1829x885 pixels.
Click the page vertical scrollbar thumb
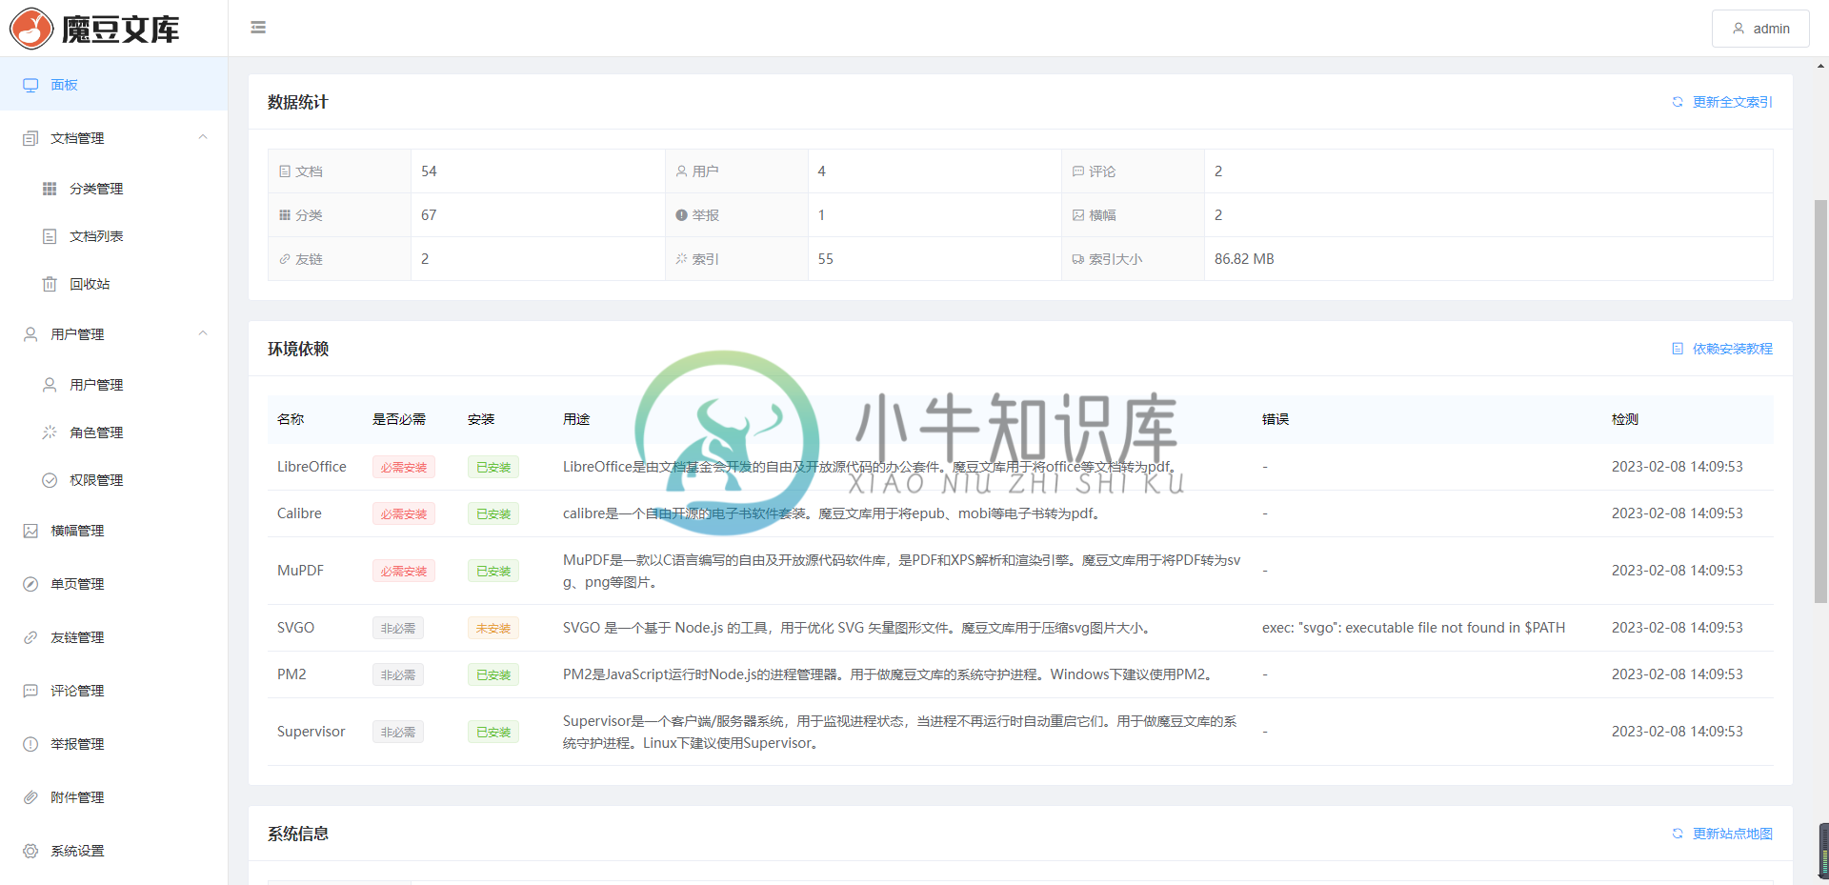click(x=1820, y=400)
